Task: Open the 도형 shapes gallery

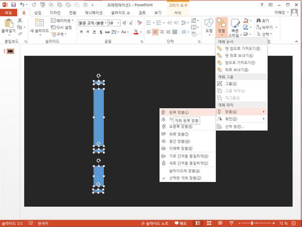Action: click(x=209, y=27)
